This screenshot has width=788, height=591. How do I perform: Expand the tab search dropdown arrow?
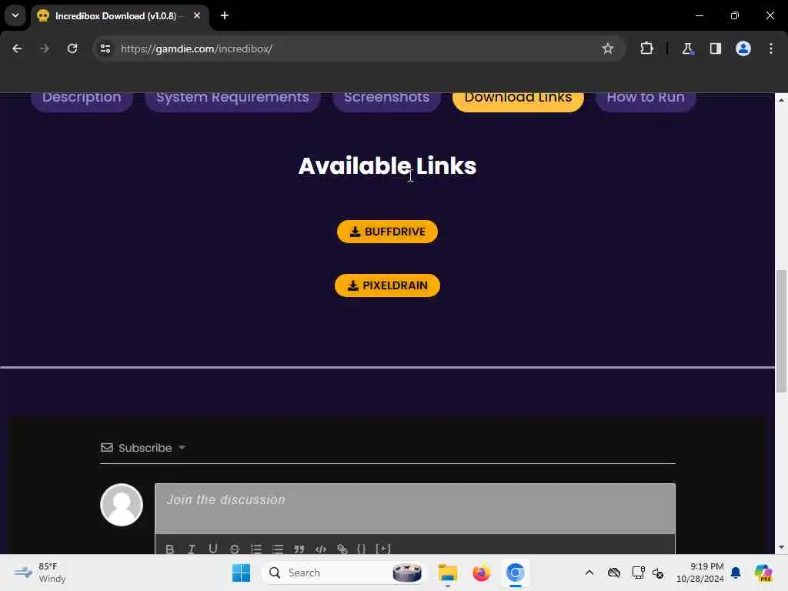click(15, 15)
